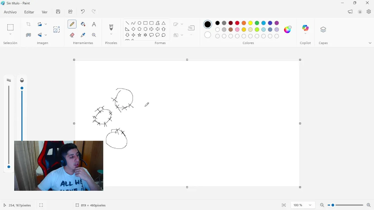Select the Eraser tool
The image size is (374, 210).
pos(72,35)
